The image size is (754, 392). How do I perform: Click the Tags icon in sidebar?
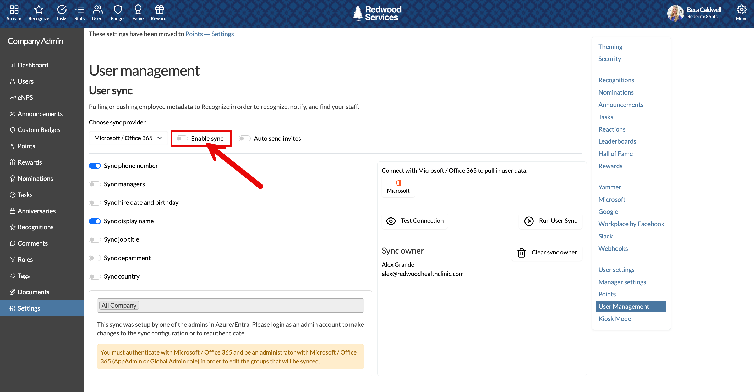pyautogui.click(x=12, y=275)
